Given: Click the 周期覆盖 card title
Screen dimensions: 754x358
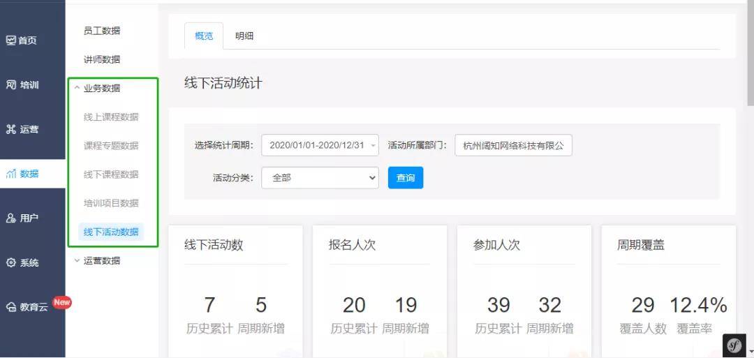Looking at the screenshot, I should click(641, 245).
